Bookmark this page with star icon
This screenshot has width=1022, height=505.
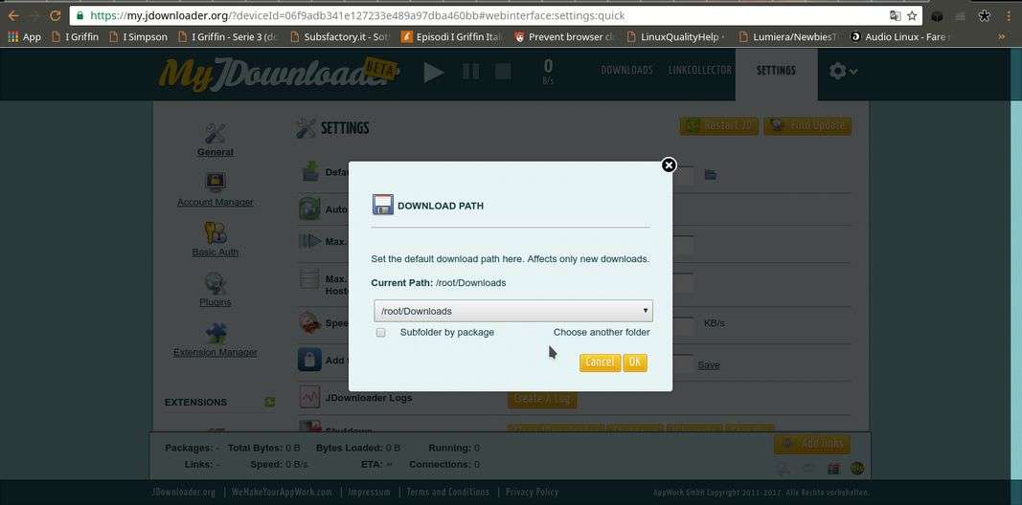point(912,15)
